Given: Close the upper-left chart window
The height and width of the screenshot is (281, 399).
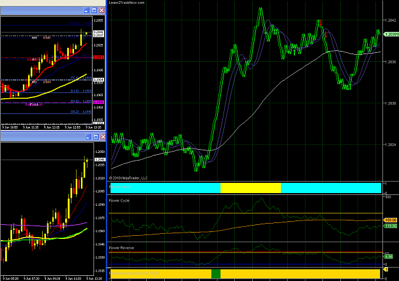Looking at the screenshot, I should [102, 10].
